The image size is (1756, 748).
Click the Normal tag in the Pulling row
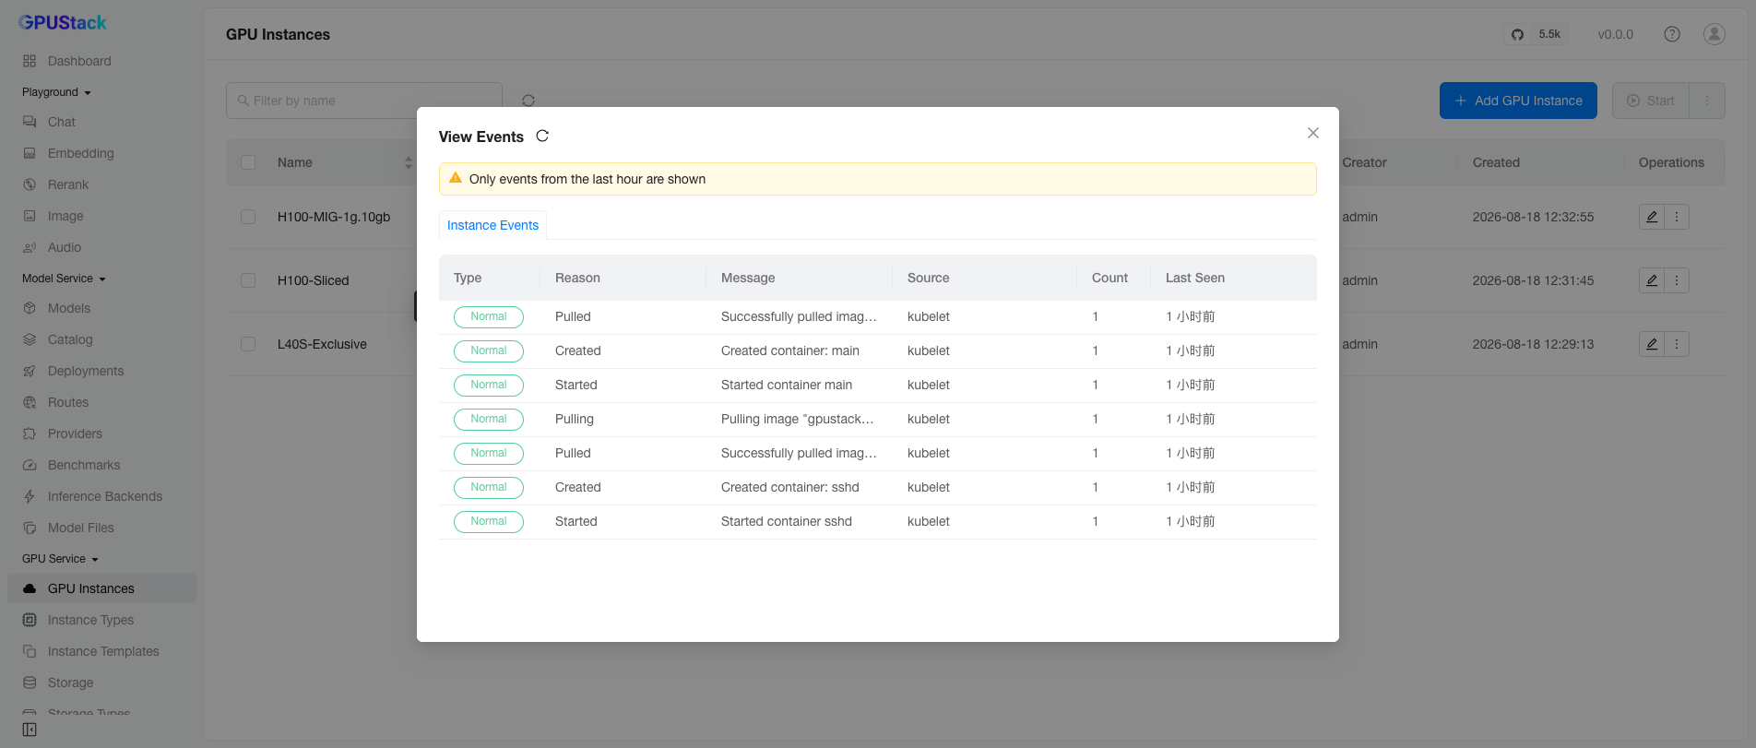[x=489, y=419]
